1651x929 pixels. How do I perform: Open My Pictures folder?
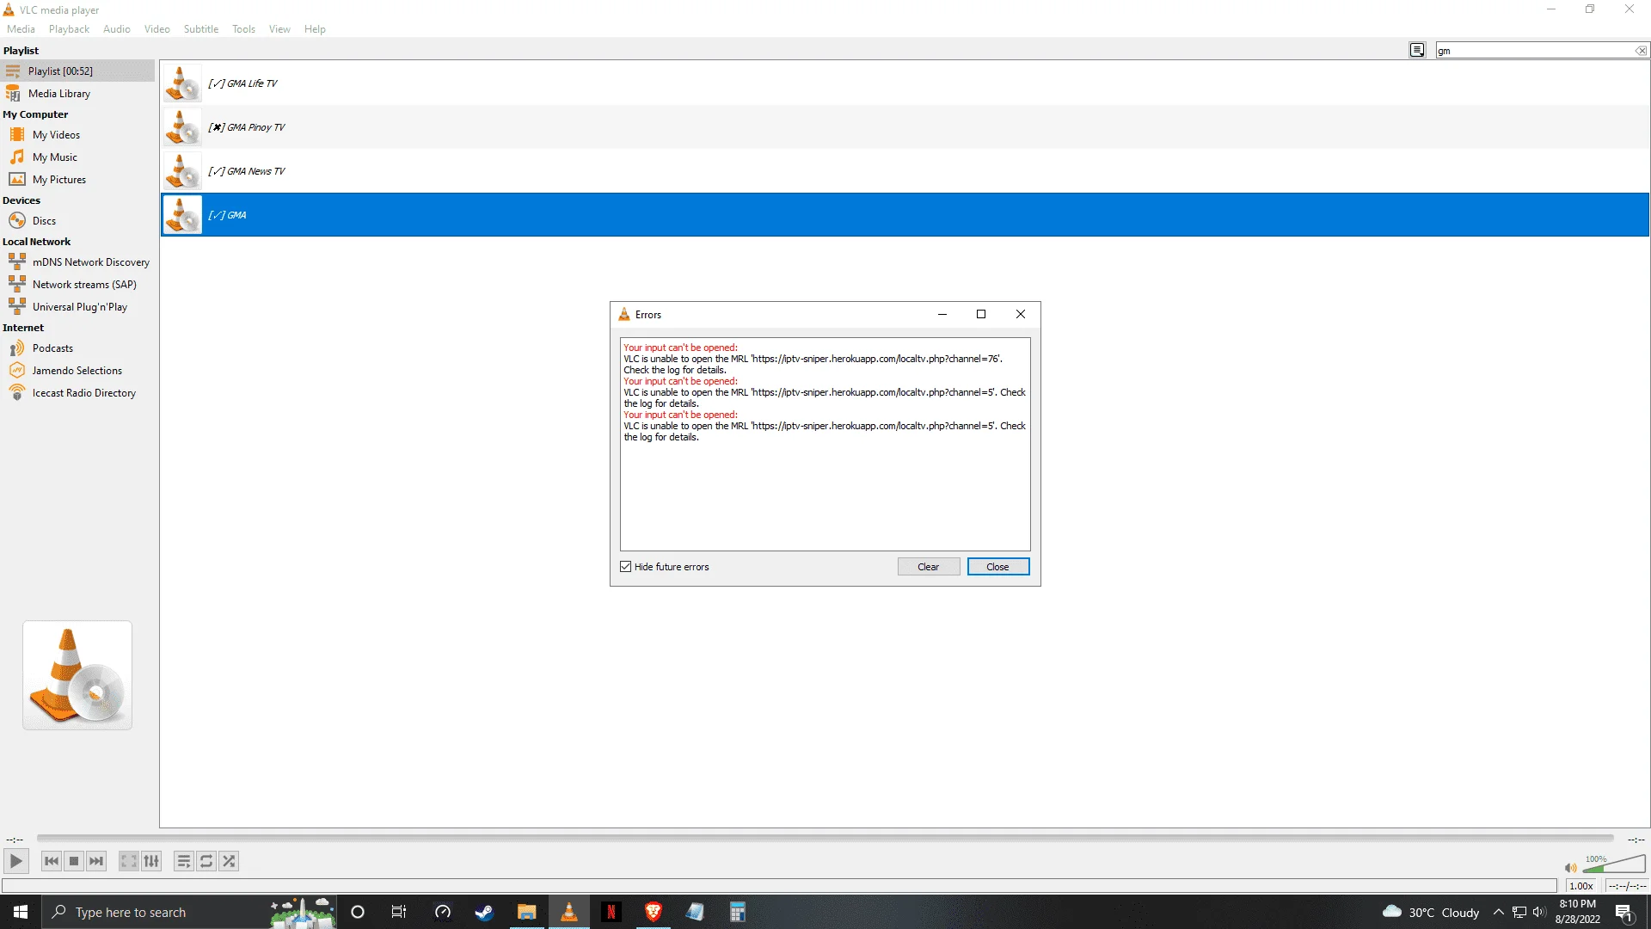tap(77, 180)
